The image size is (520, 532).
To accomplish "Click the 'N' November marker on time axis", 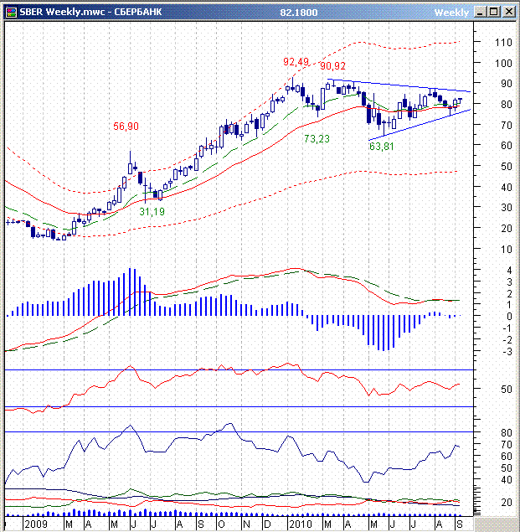I will coord(246,524).
